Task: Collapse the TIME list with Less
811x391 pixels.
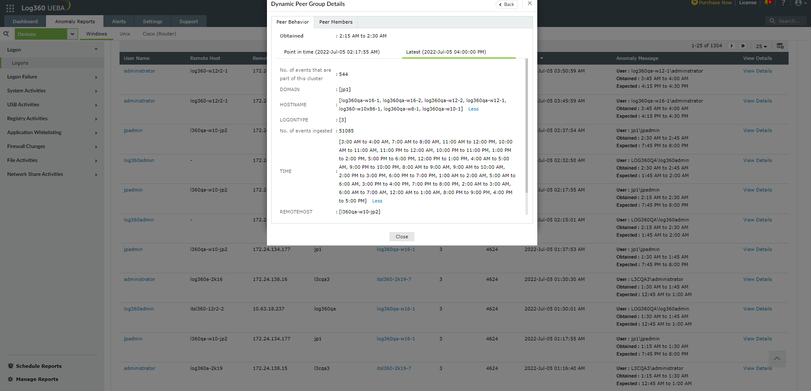Action: point(377,201)
